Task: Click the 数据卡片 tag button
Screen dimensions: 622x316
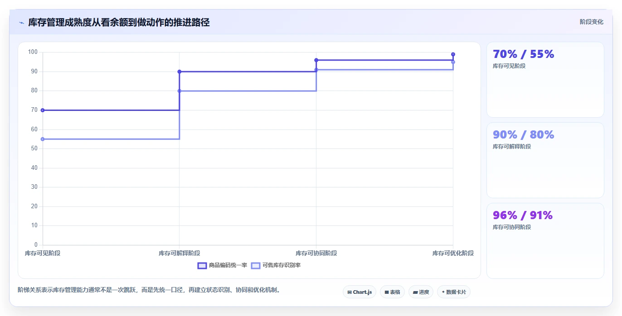Action: point(453,292)
